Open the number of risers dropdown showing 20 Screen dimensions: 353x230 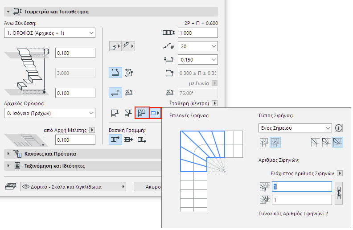coord(197,46)
